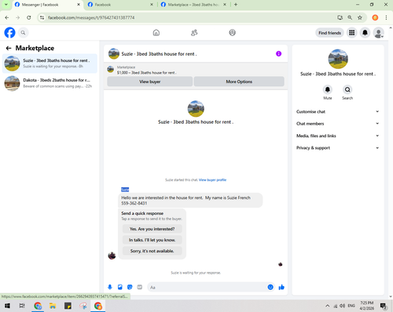The height and width of the screenshot is (312, 393).
Task: Open the Chrome tab search dropdown
Action: 6,5
